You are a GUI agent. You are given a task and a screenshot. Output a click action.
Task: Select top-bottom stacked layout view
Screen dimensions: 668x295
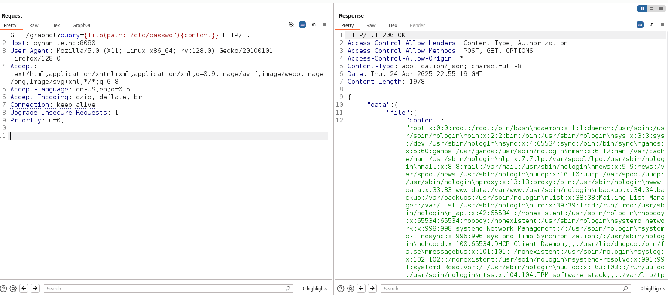tap(652, 9)
